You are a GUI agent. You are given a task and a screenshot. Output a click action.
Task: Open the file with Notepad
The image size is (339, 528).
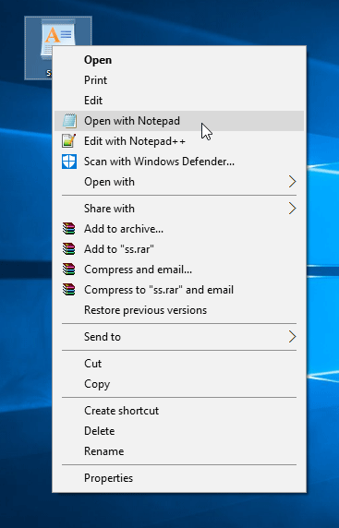pyautogui.click(x=179, y=121)
